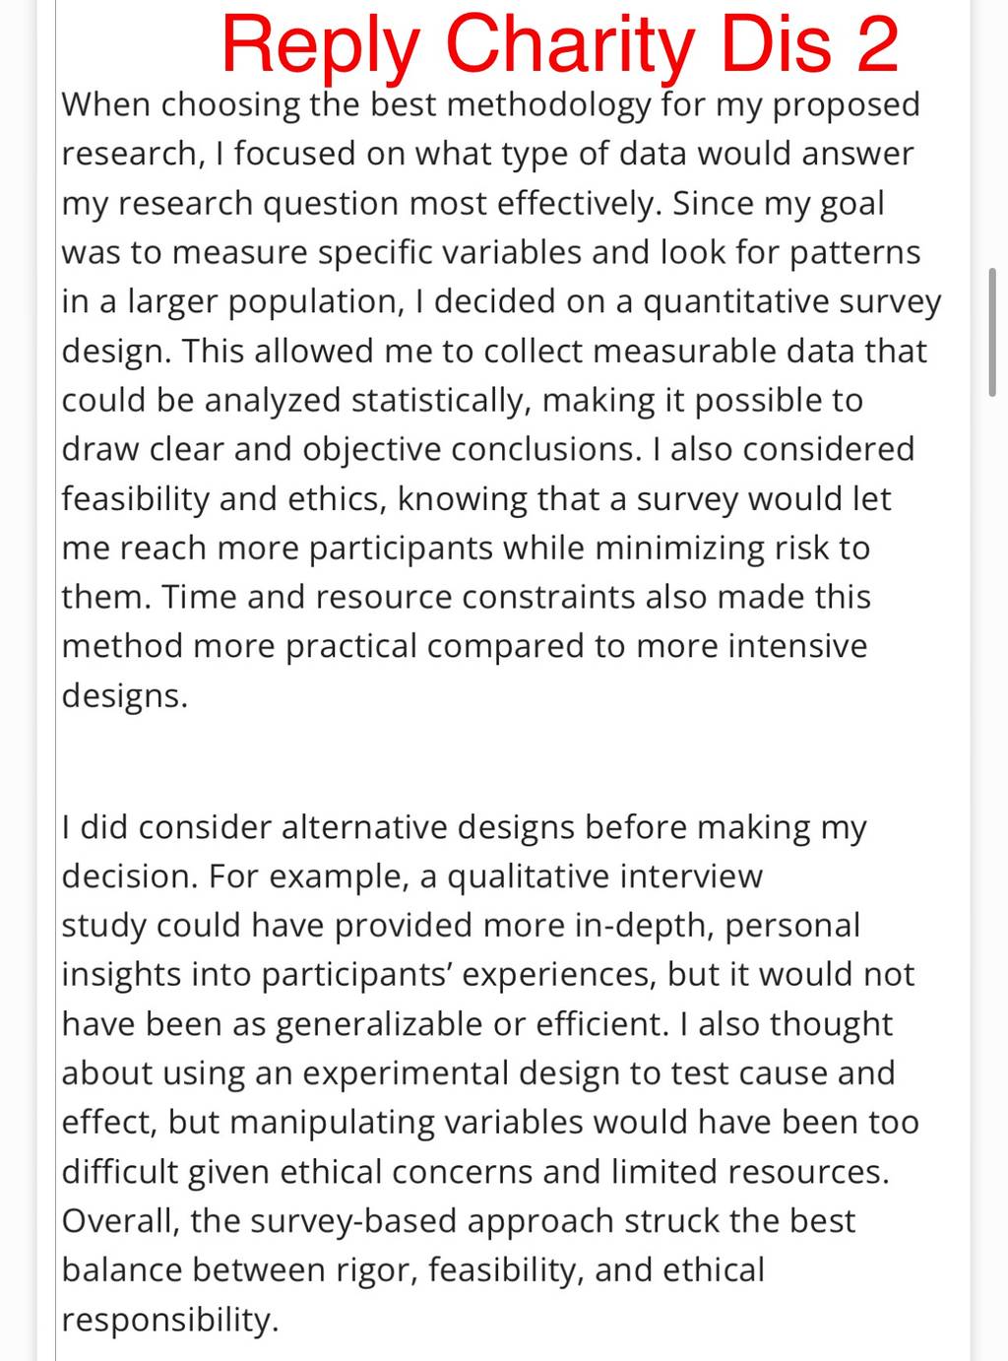Click the word 'designs.' ending first paragraph

[124, 696]
